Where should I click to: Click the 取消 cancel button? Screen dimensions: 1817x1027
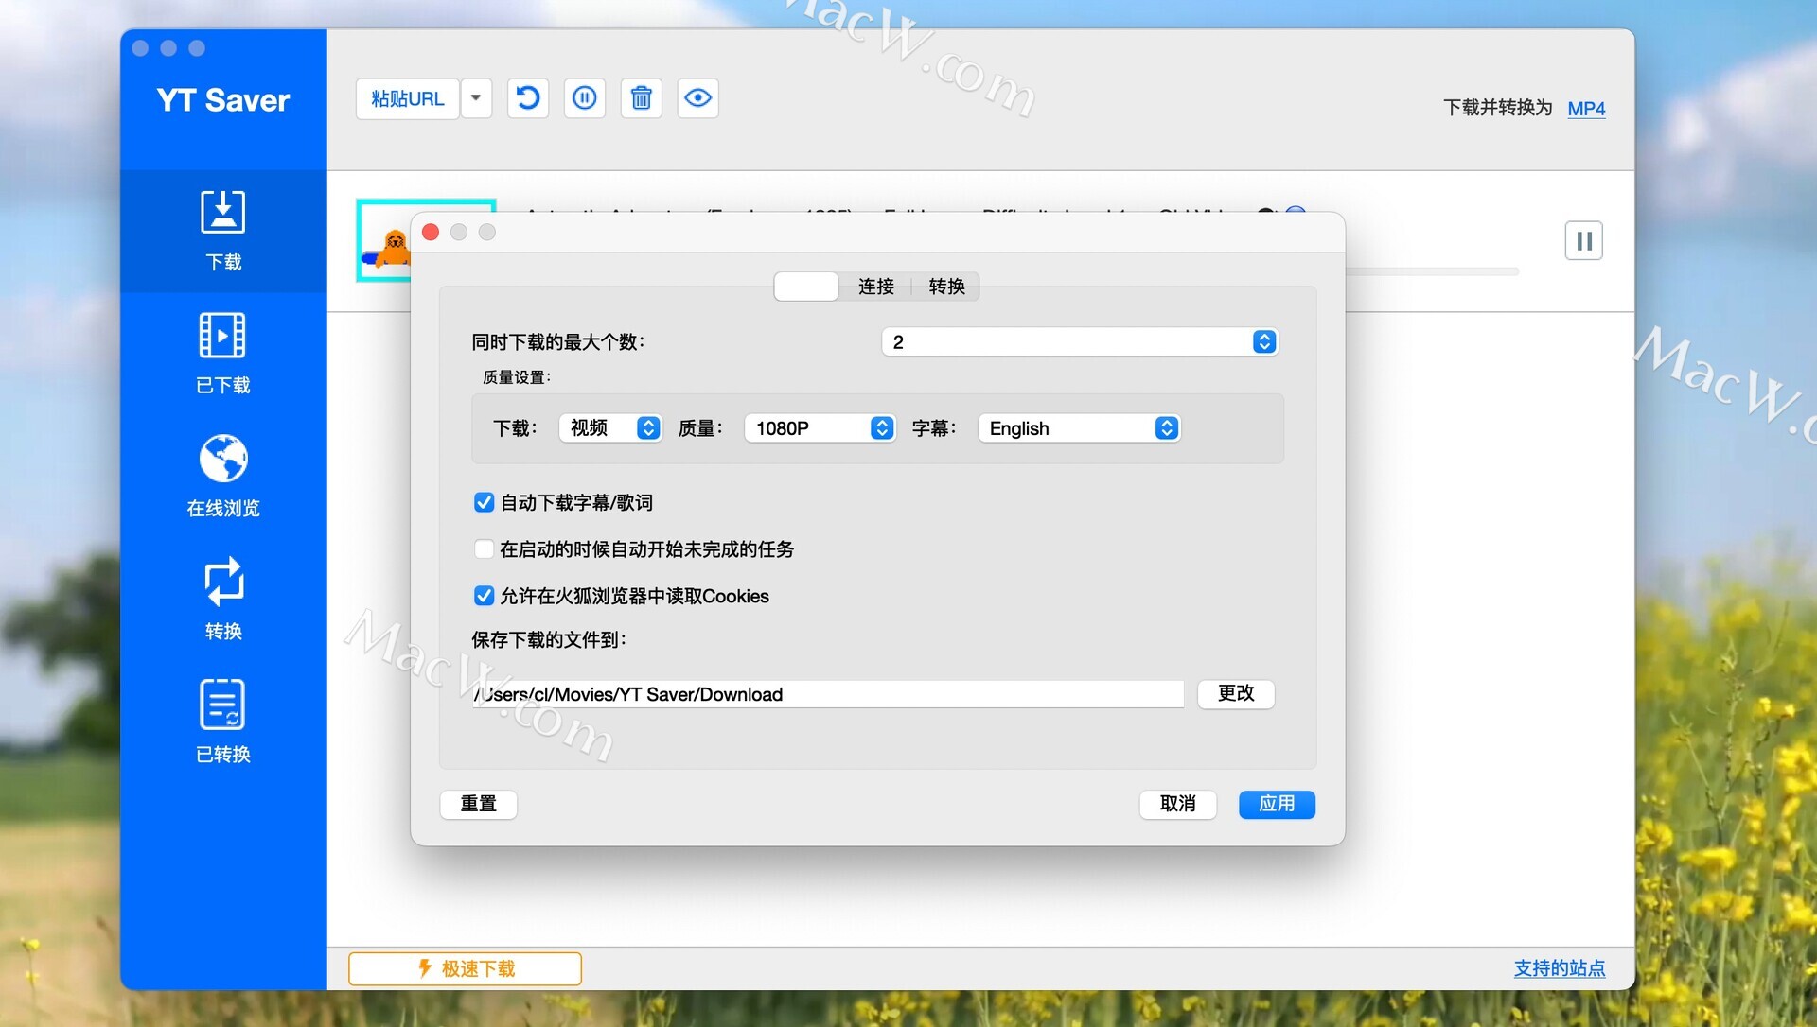[1178, 804]
